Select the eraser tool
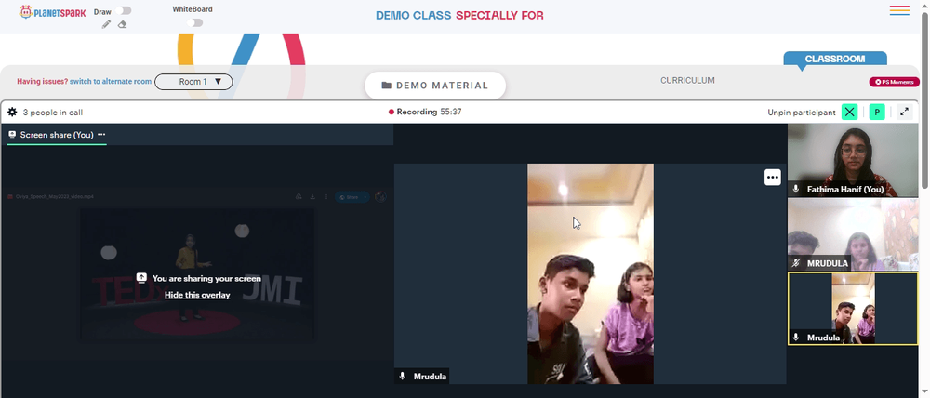 122,24
